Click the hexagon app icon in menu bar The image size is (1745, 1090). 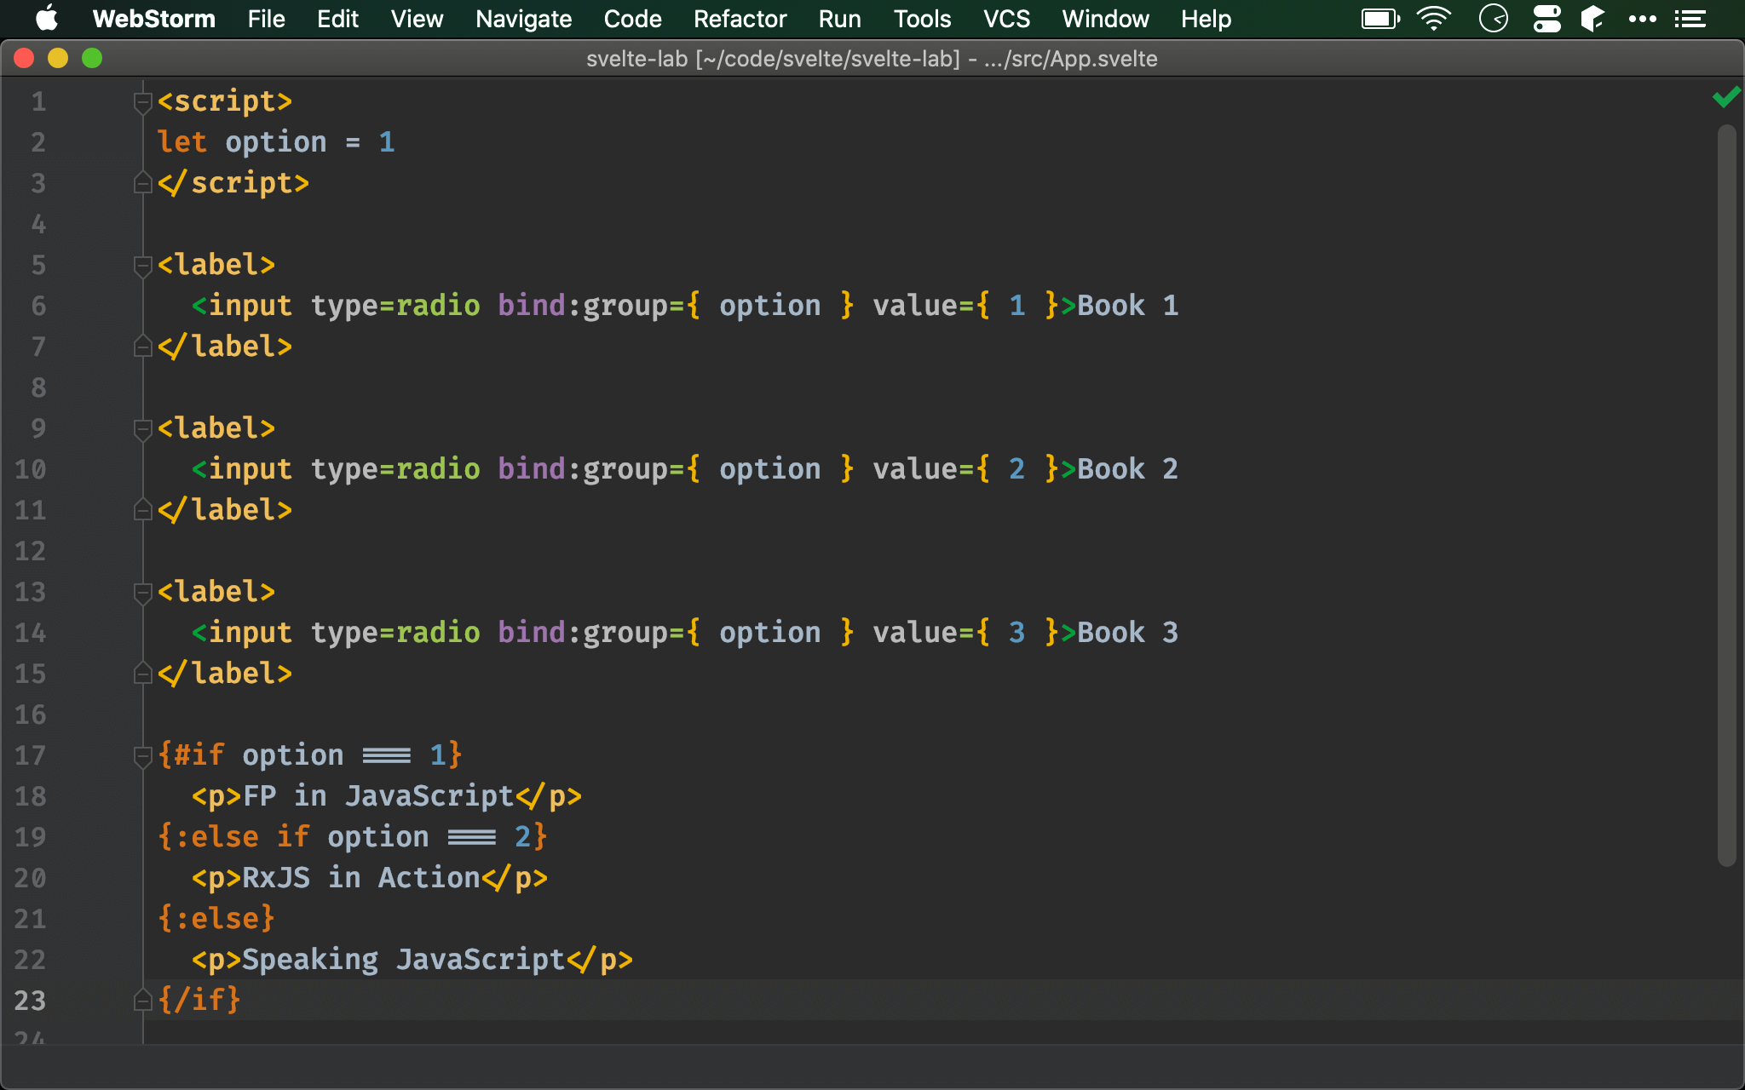(x=1592, y=19)
